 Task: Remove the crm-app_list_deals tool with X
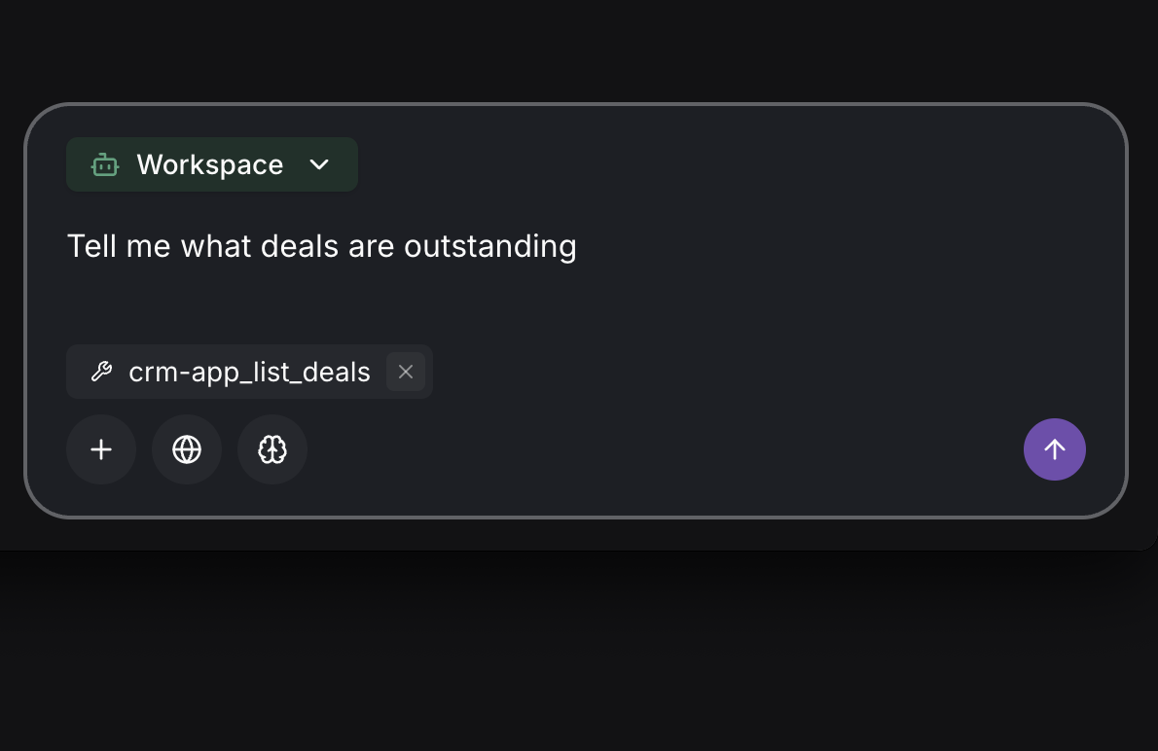pos(406,372)
